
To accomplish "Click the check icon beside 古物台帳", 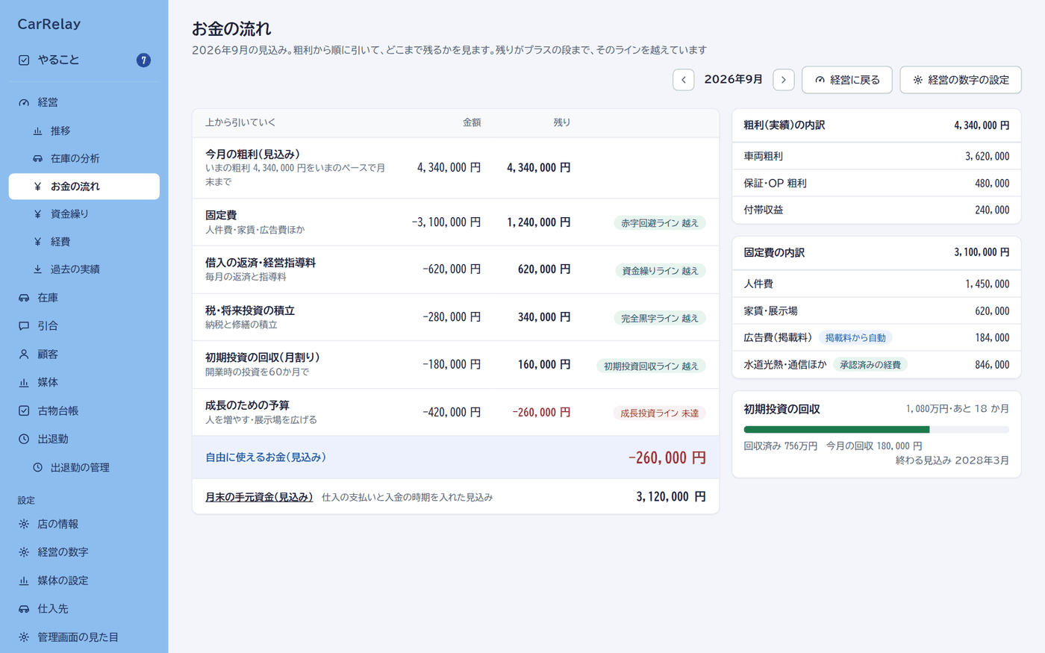I will (x=24, y=410).
